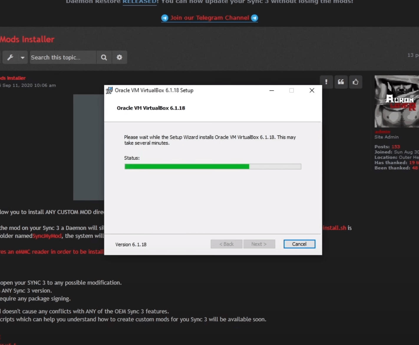Report this post exclamation icon
This screenshot has width=419, height=345.
pos(326,82)
